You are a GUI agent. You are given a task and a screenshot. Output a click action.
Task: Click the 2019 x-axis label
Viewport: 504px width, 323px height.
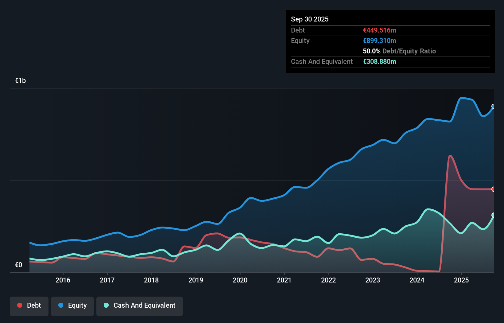point(196,280)
